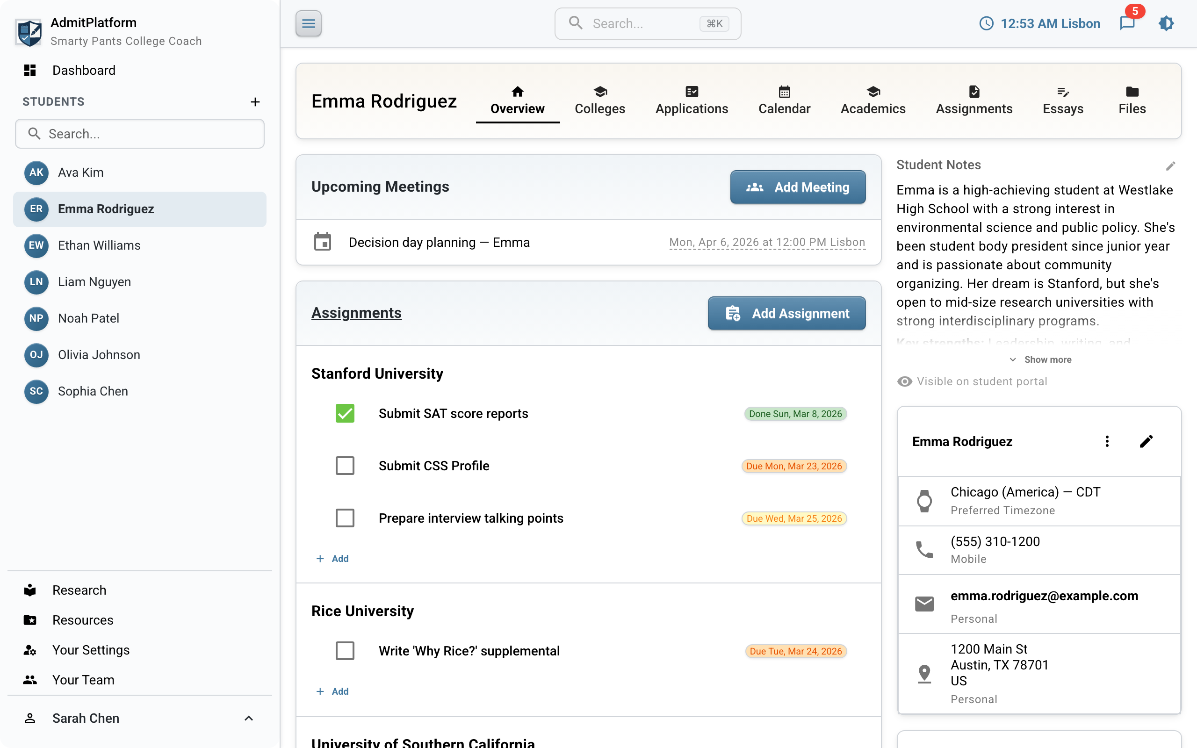This screenshot has width=1197, height=748.
Task: Add a new student with the plus icon
Action: tap(255, 101)
